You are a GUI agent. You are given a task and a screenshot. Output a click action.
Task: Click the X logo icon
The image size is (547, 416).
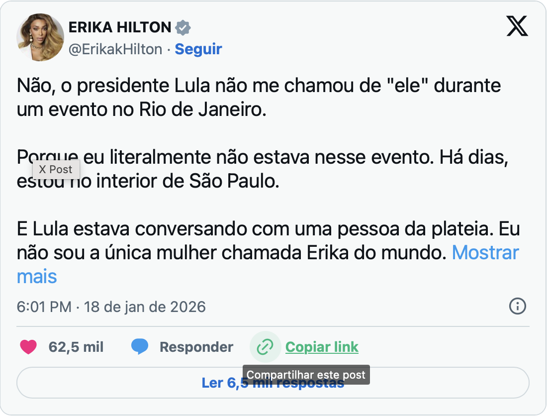click(517, 26)
